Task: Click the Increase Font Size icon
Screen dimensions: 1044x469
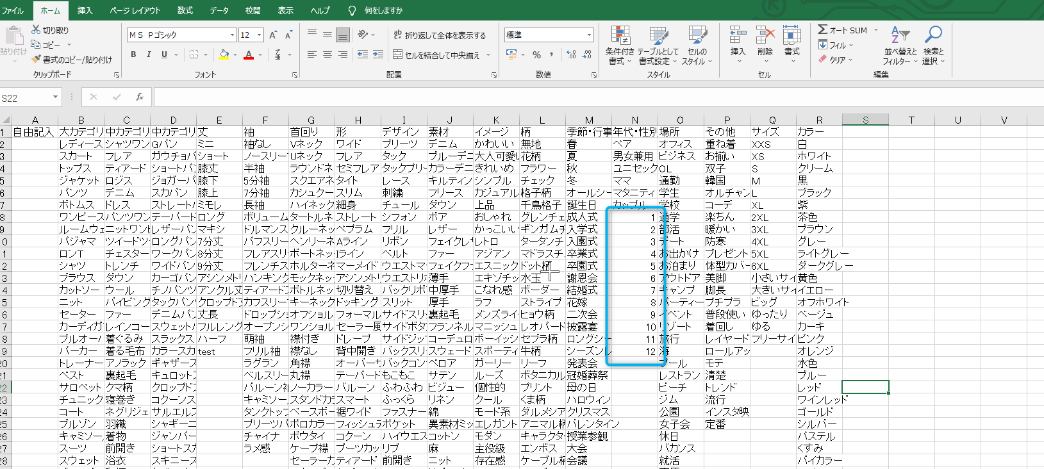Action: (274, 35)
